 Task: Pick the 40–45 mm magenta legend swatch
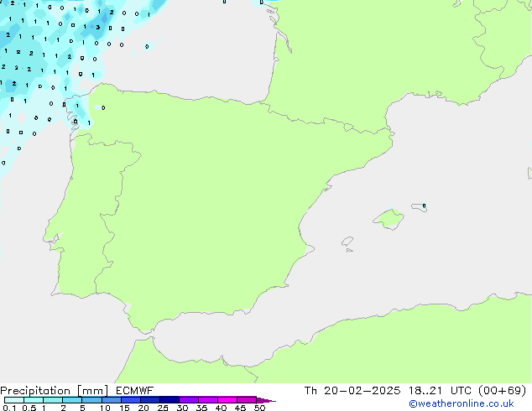click(x=227, y=400)
